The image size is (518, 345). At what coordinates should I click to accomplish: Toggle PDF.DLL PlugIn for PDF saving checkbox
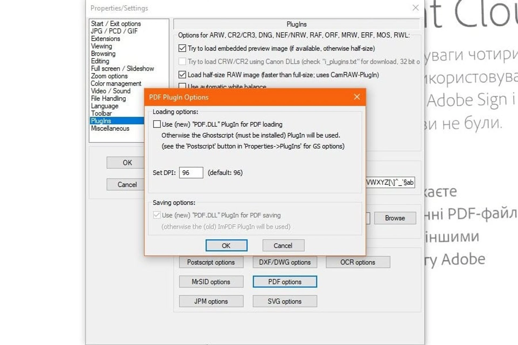(157, 215)
